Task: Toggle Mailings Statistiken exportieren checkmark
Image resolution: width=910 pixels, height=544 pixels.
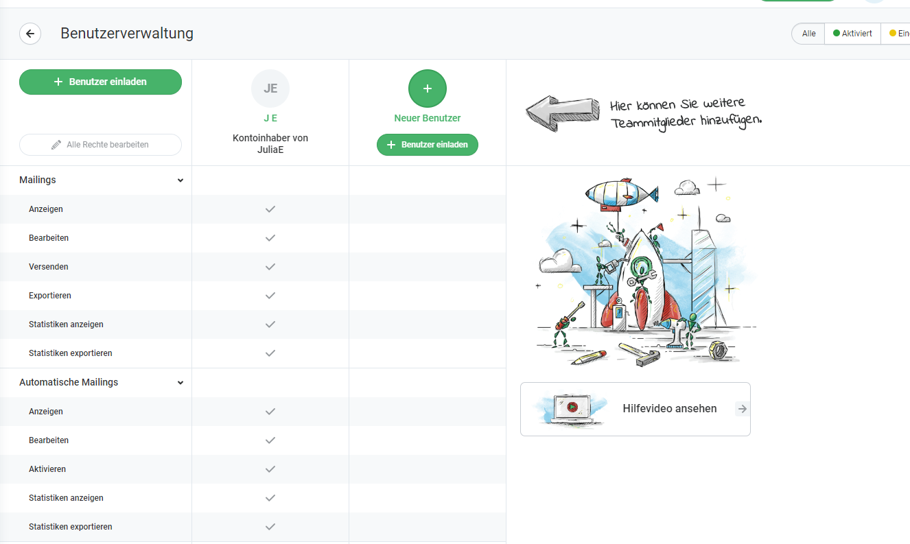Action: (x=270, y=353)
